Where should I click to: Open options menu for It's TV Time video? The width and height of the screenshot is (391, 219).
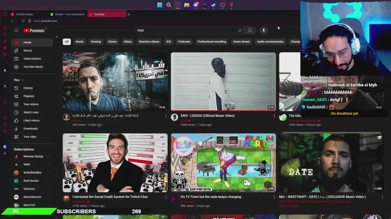coord(274,197)
